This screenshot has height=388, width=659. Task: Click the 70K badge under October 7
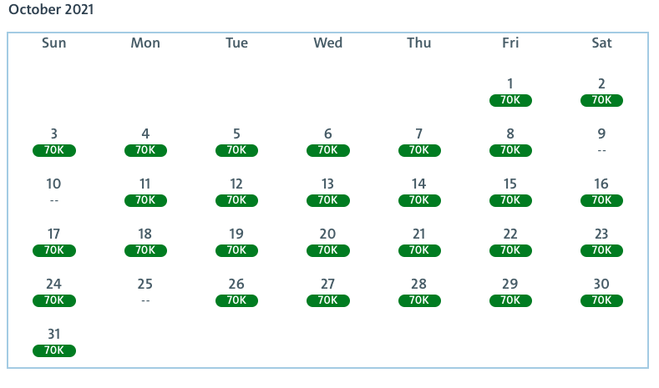coord(419,150)
